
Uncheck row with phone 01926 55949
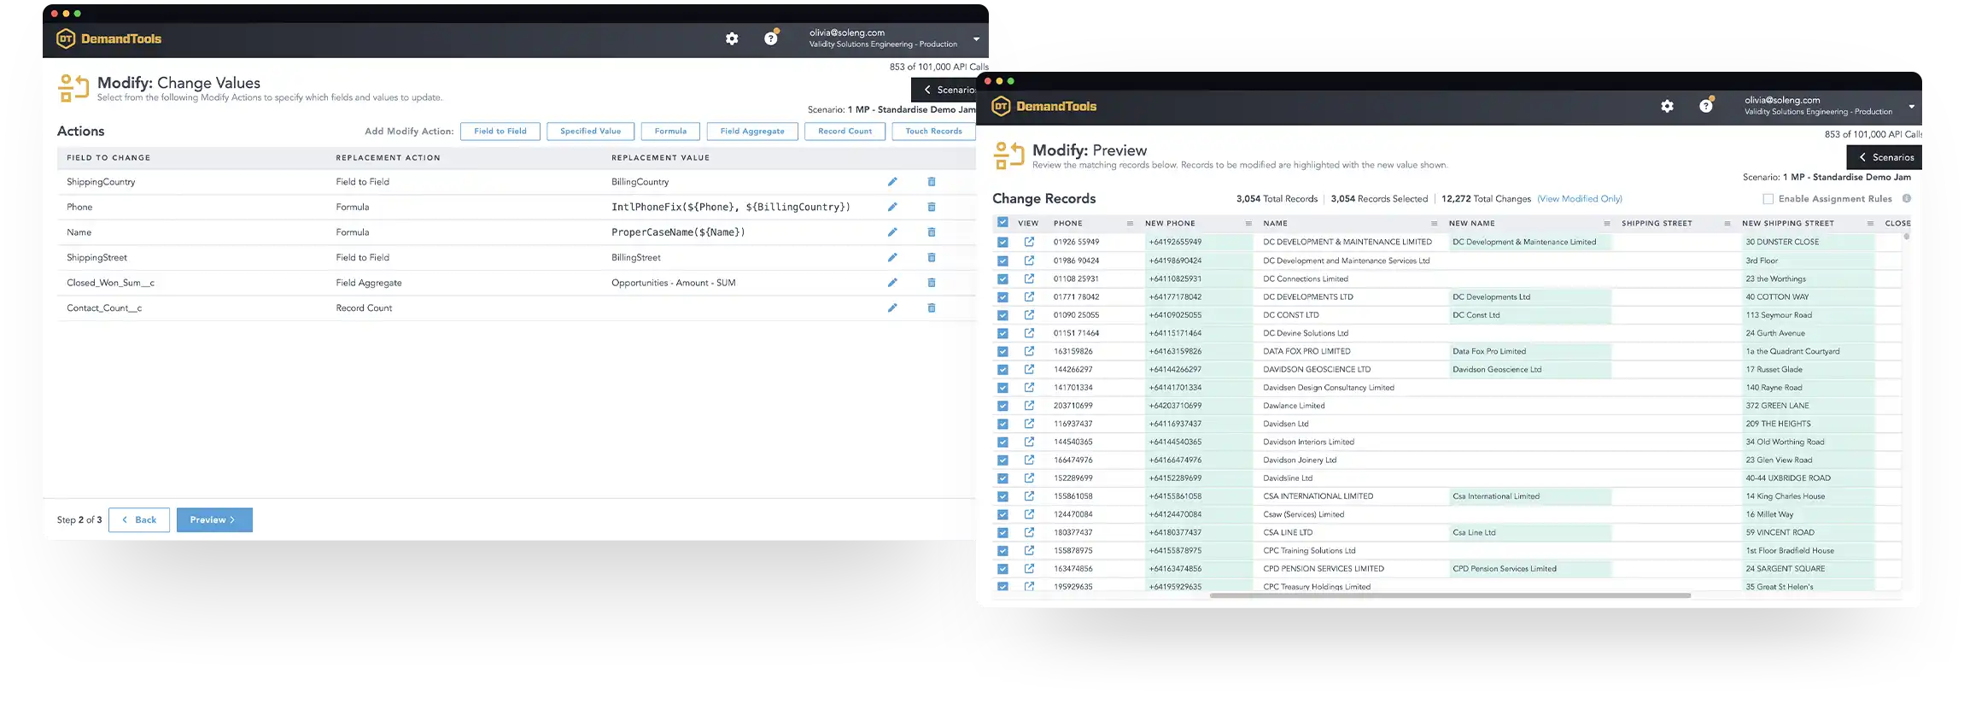coord(1002,243)
